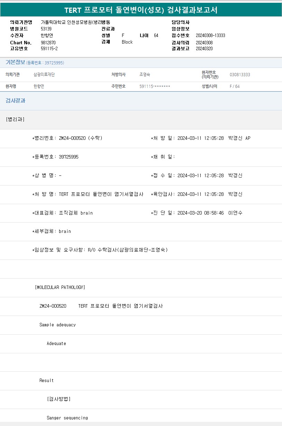This screenshot has width=282, height=426.
Task: Click age value '64' in header
Action: pos(156,35)
